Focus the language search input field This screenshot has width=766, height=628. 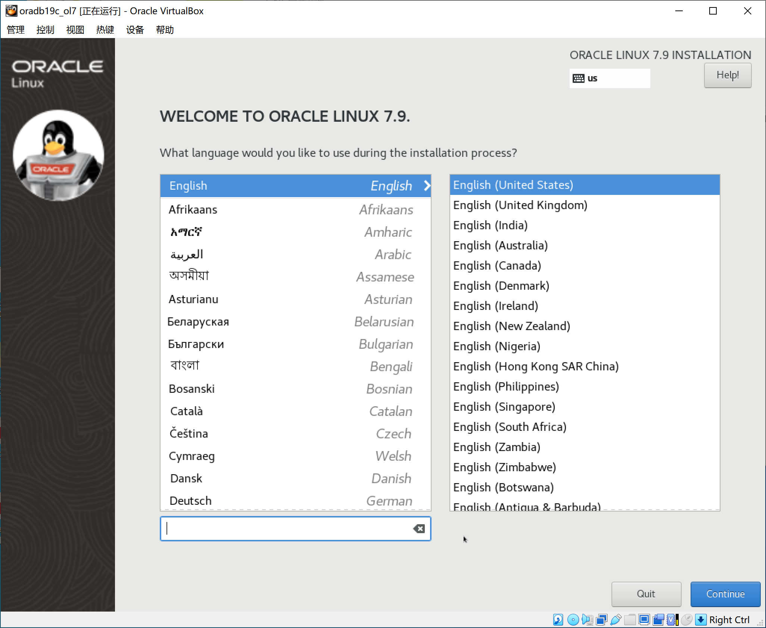pyautogui.click(x=287, y=529)
